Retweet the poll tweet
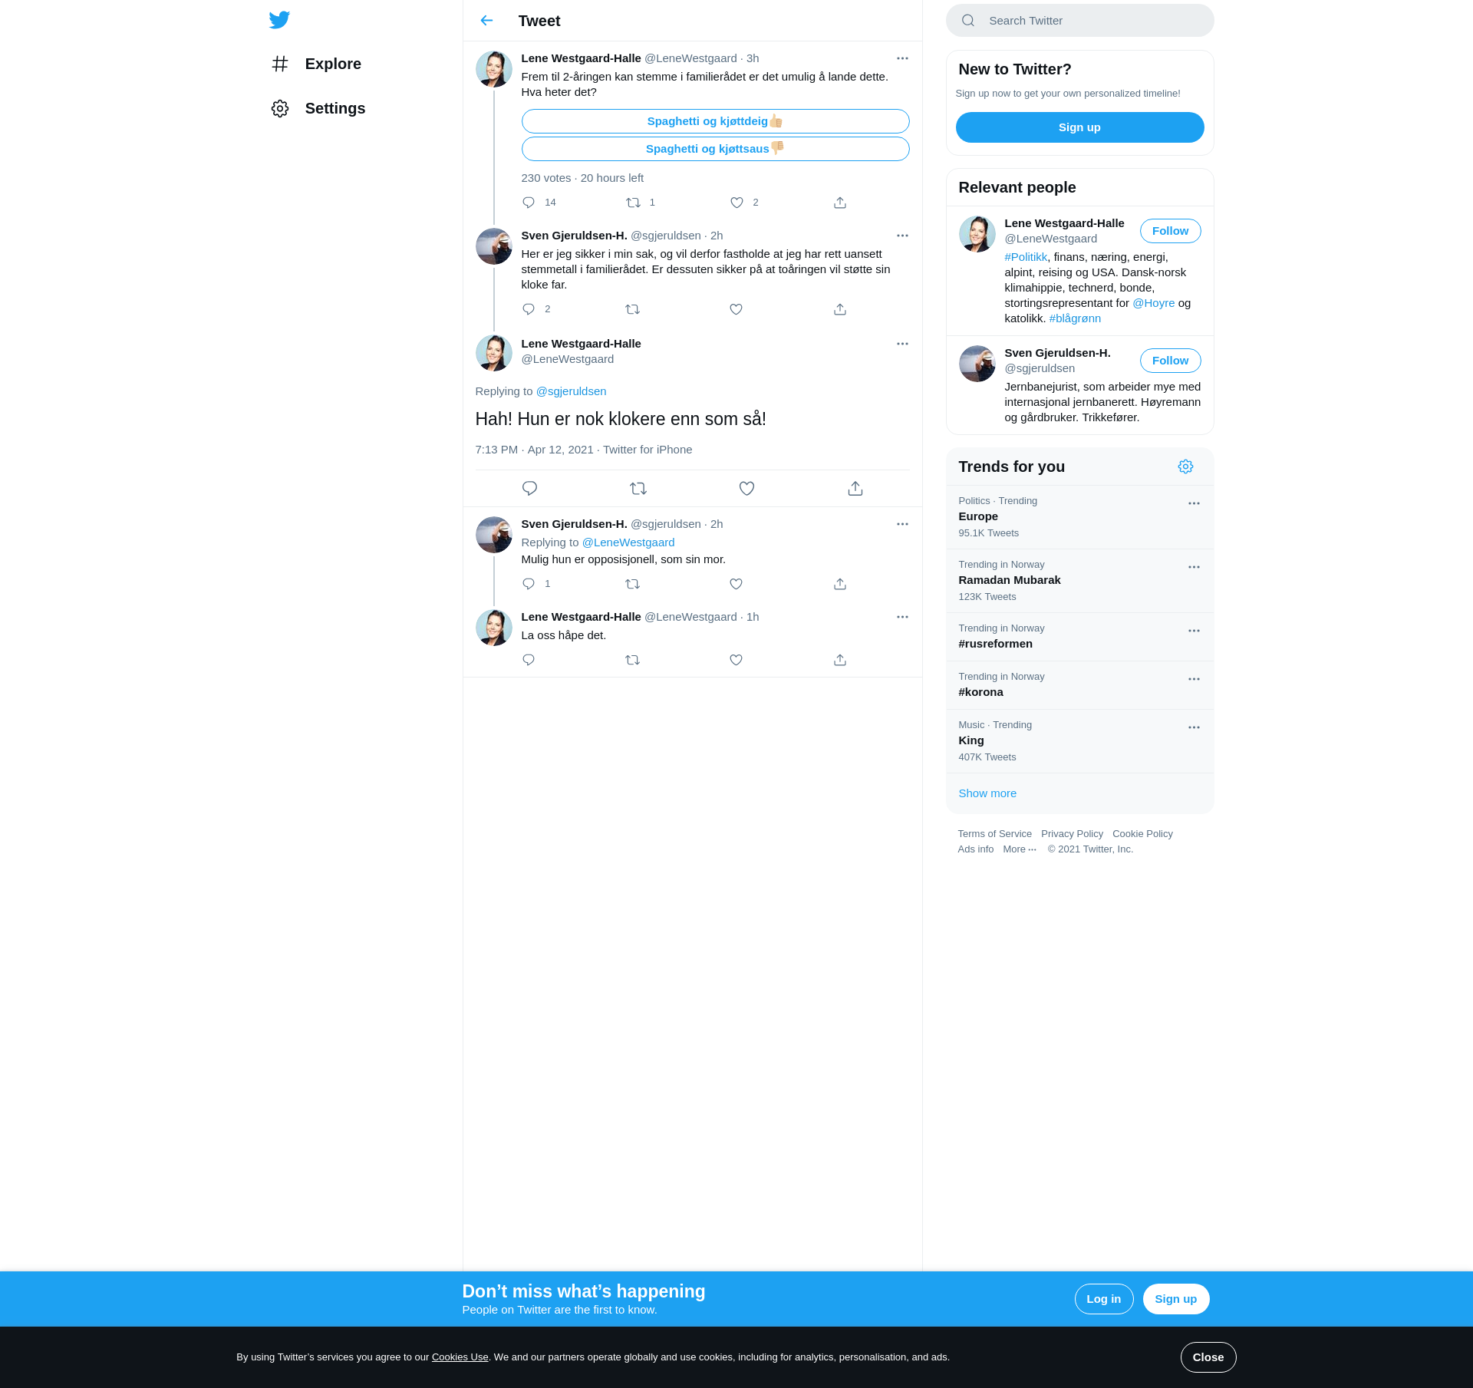 [633, 203]
